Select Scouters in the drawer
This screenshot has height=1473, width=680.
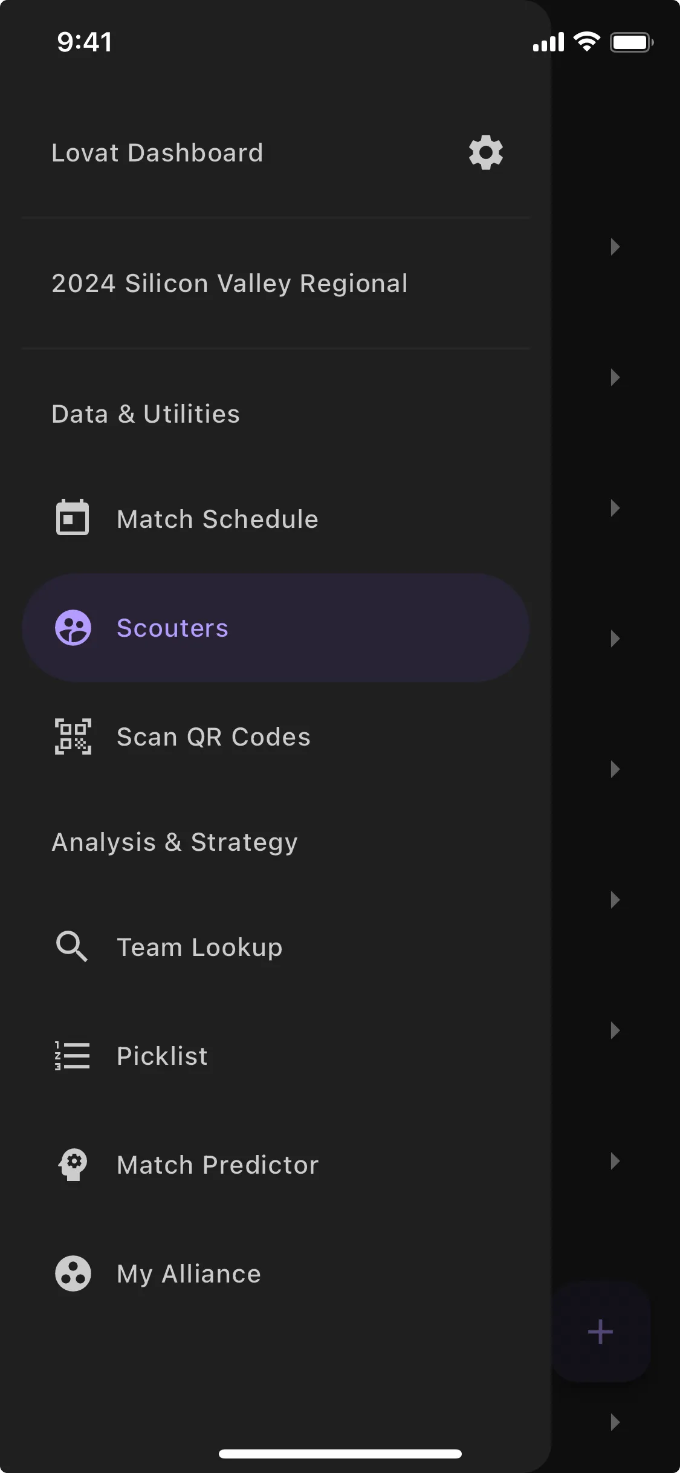click(x=172, y=628)
